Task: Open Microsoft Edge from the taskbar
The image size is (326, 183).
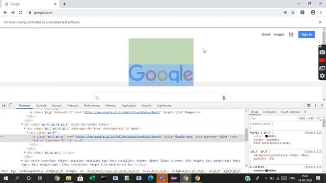Action: pyautogui.click(x=151, y=178)
